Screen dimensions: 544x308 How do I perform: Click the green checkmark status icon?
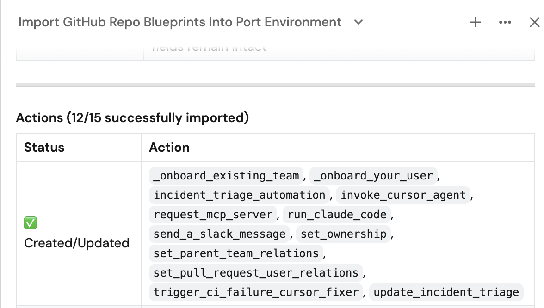click(x=31, y=223)
